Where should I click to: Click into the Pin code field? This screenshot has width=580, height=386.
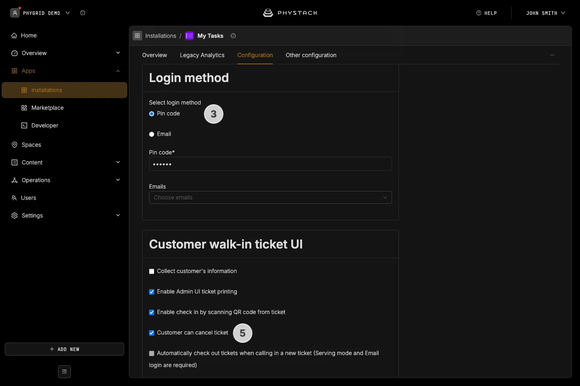[270, 164]
